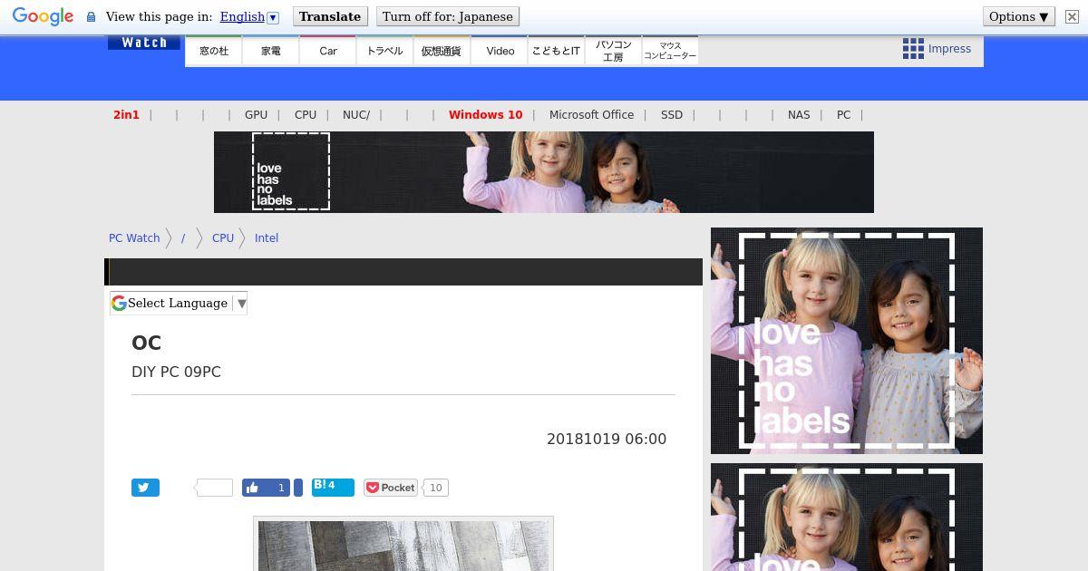
Task: Open the 家電 tab
Action: coord(271,51)
